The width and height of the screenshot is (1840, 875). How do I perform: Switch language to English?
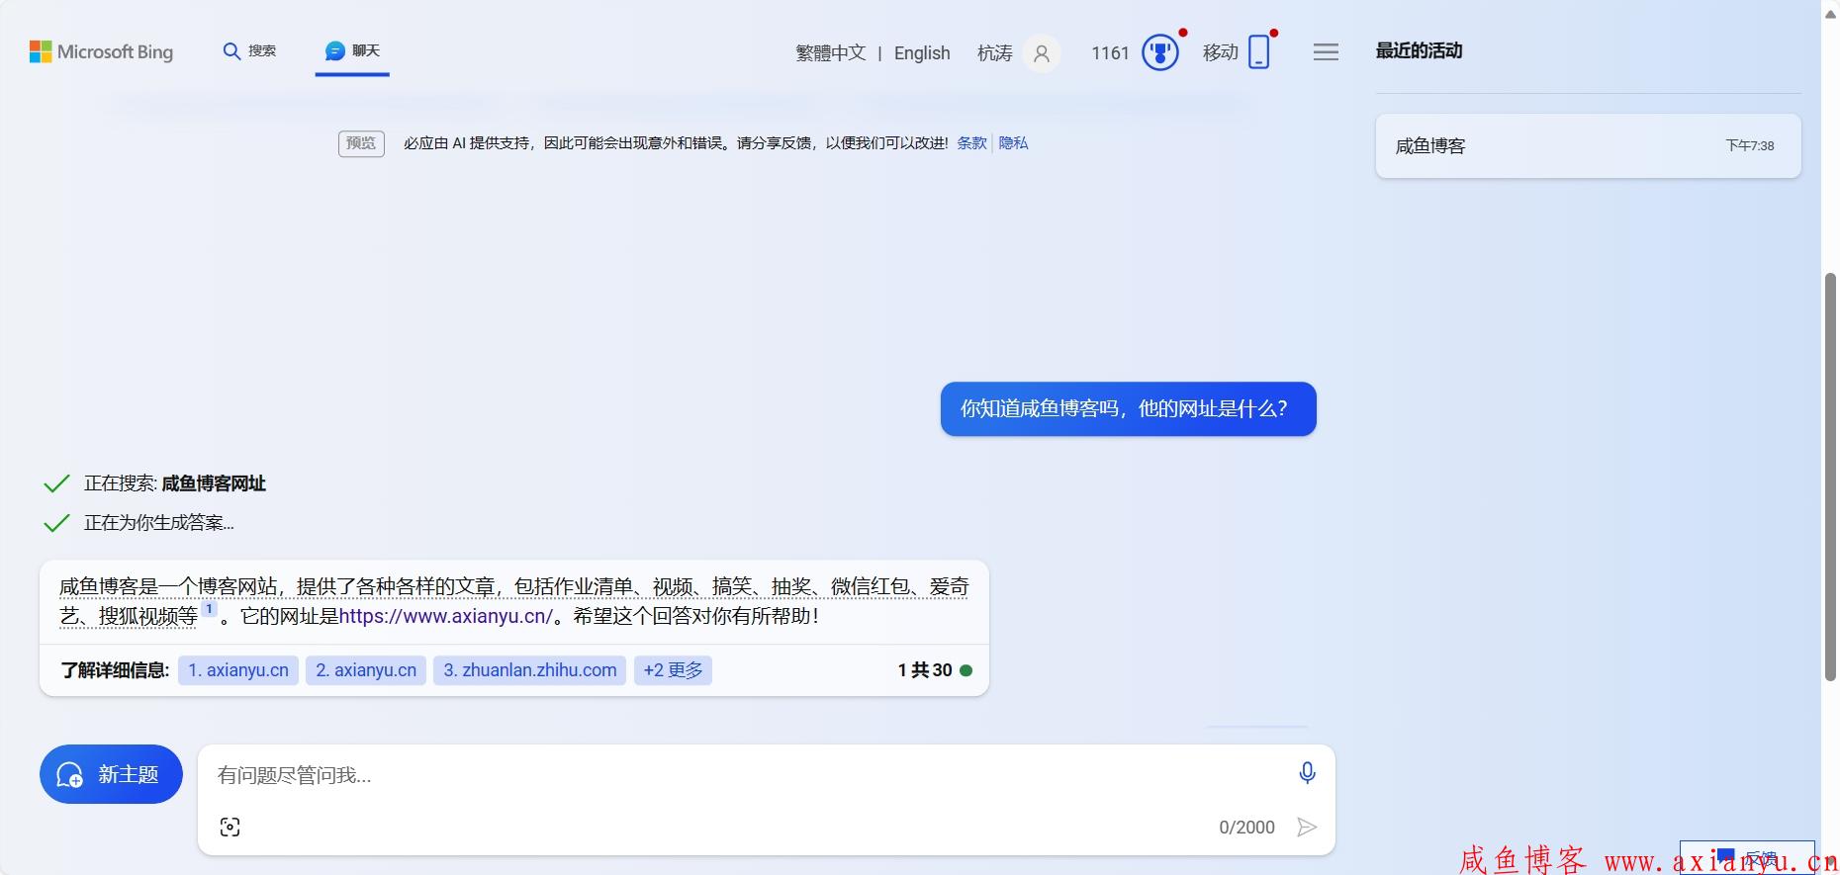pos(922,52)
